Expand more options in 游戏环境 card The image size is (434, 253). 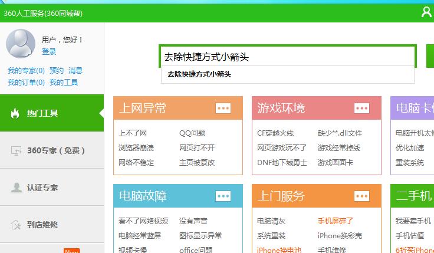click(x=361, y=109)
